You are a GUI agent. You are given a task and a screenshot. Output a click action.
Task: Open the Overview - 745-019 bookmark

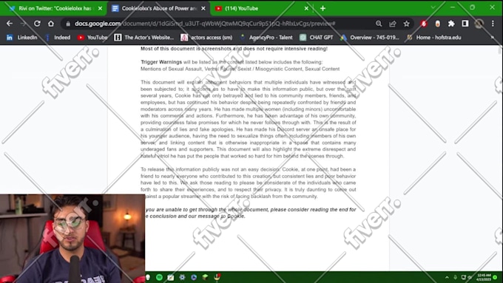pyautogui.click(x=370, y=38)
